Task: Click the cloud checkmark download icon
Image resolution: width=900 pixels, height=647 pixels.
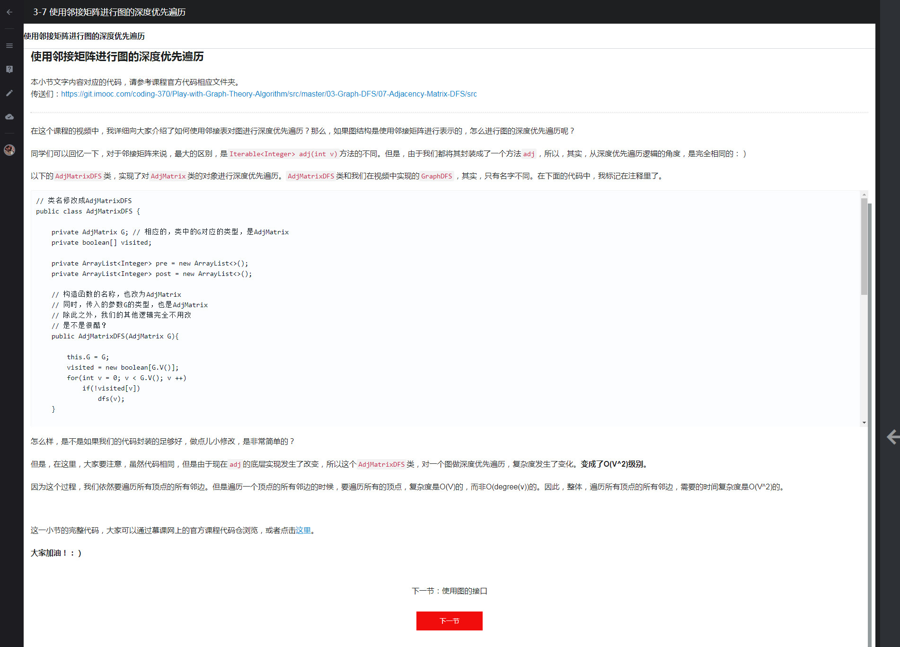Action: (x=9, y=116)
